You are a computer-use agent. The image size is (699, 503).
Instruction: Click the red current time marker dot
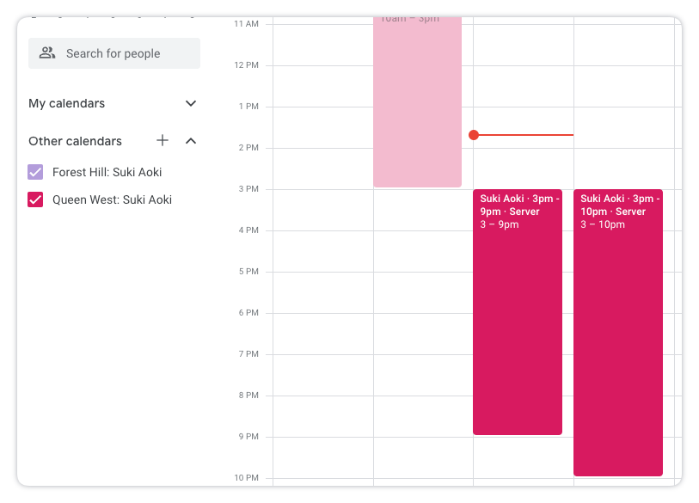click(x=474, y=135)
